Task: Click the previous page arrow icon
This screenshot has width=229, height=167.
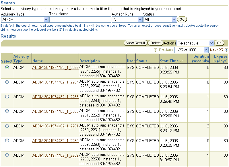Action: (x=156, y=50)
